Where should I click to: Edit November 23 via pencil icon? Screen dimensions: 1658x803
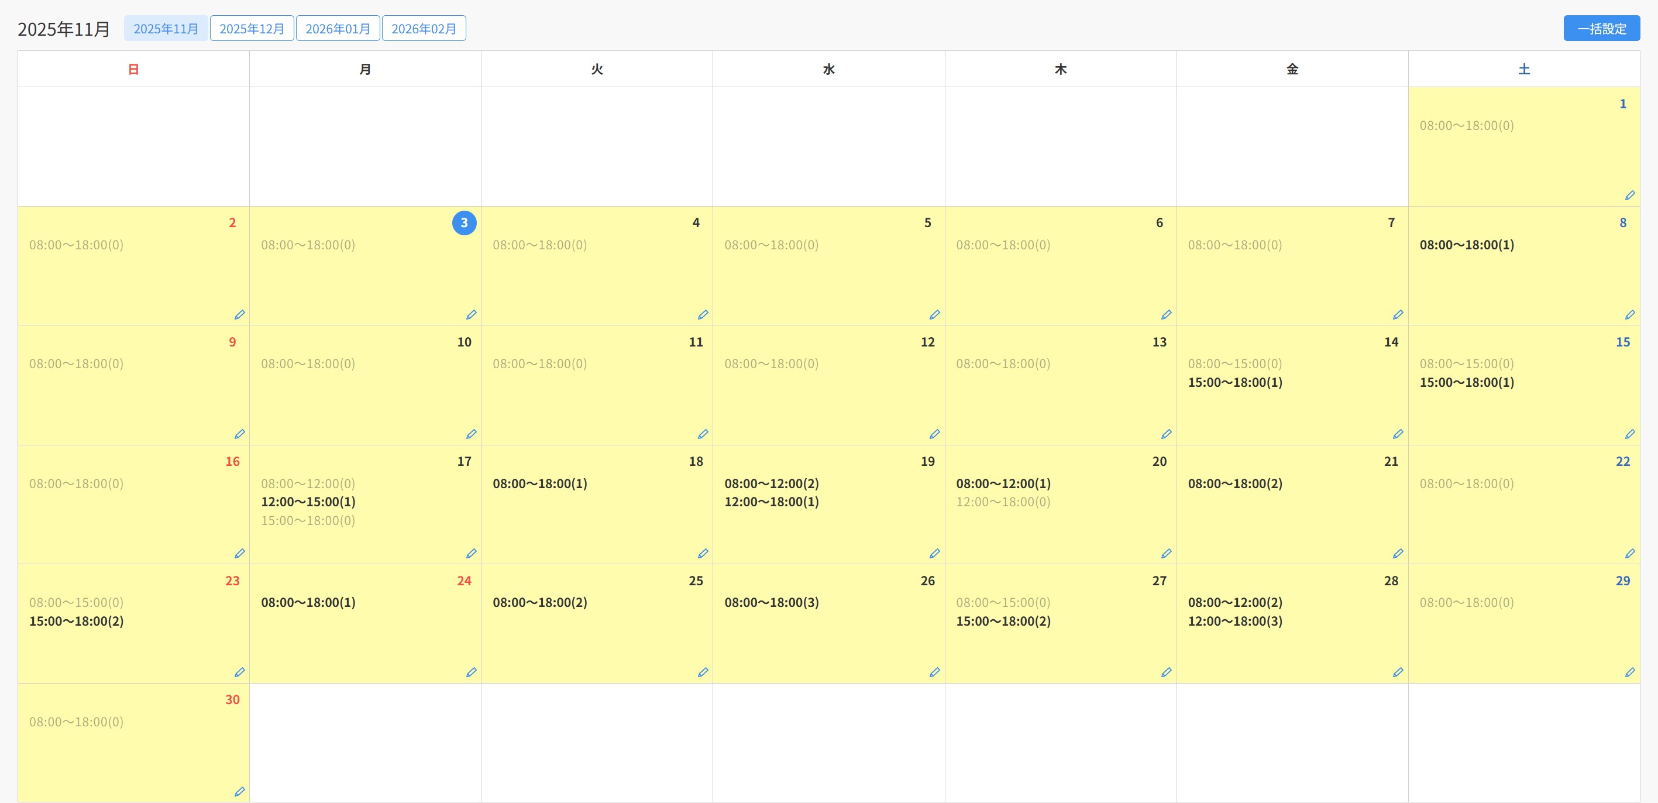pyautogui.click(x=239, y=672)
